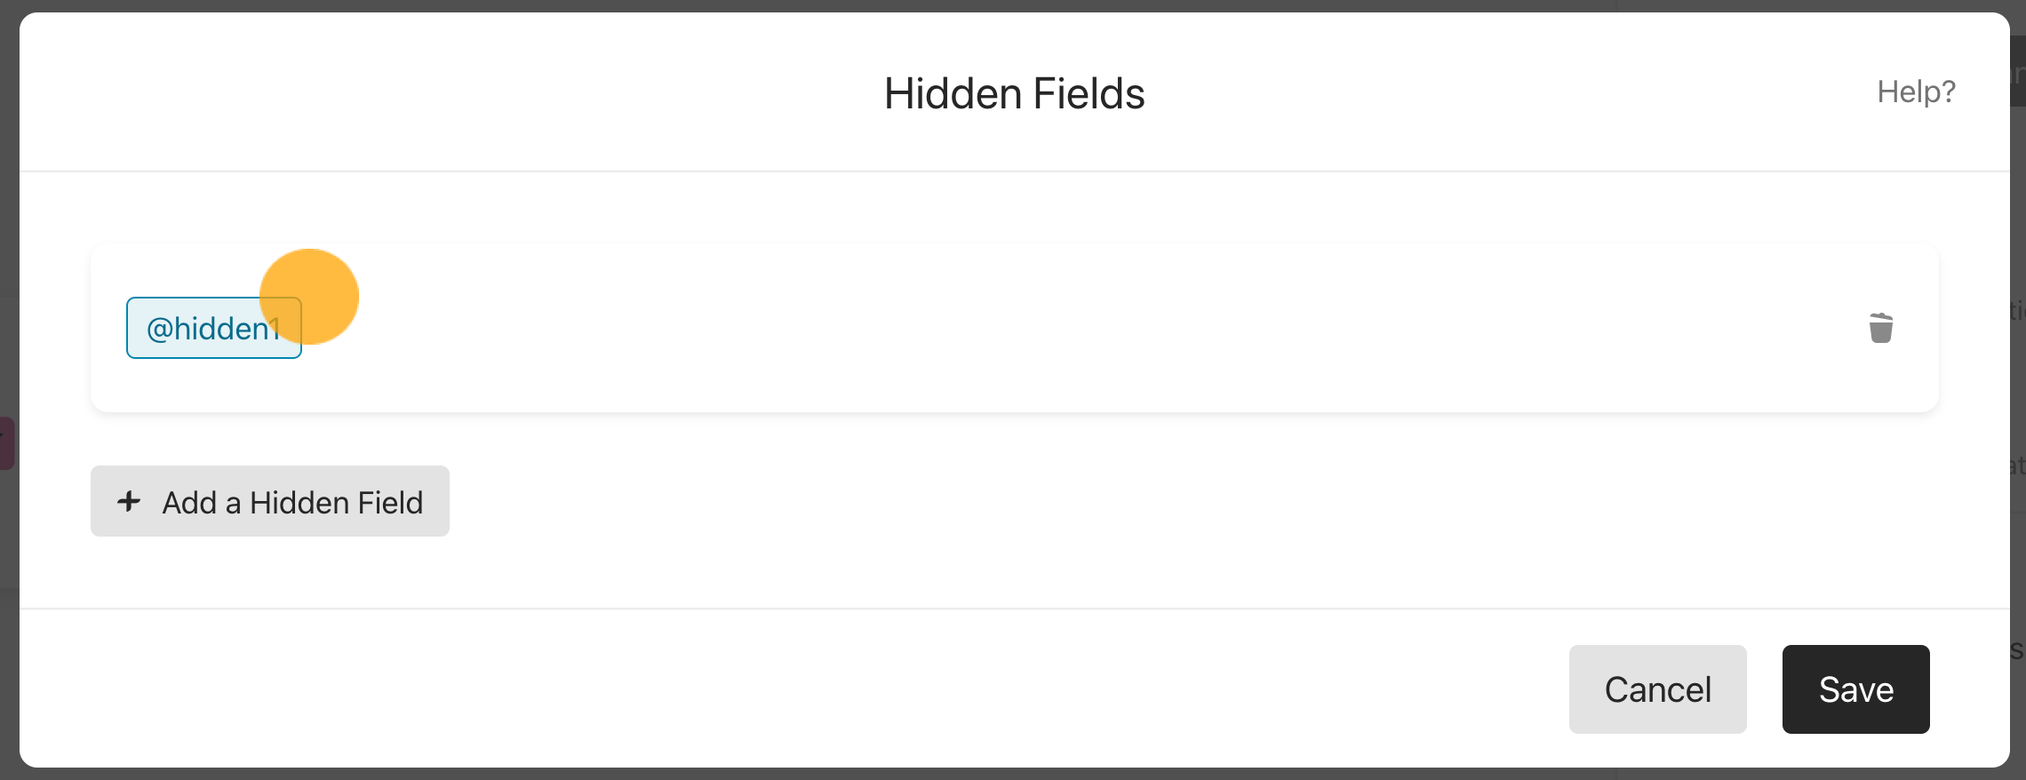Viewport: 2026px width, 780px height.
Task: Choose the dark Save button
Action: (x=1855, y=689)
